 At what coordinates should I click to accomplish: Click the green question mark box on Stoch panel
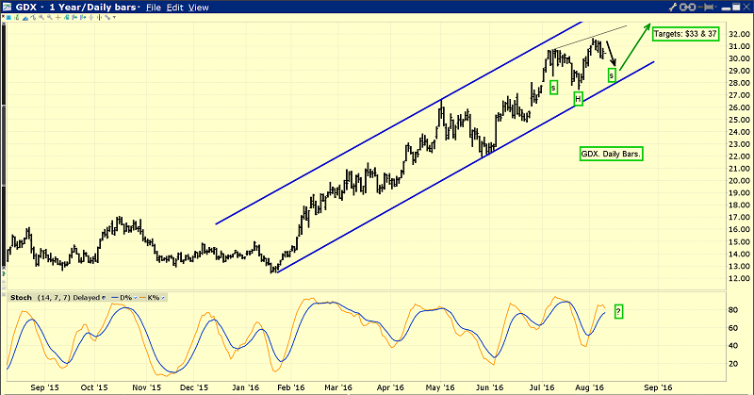coord(618,311)
